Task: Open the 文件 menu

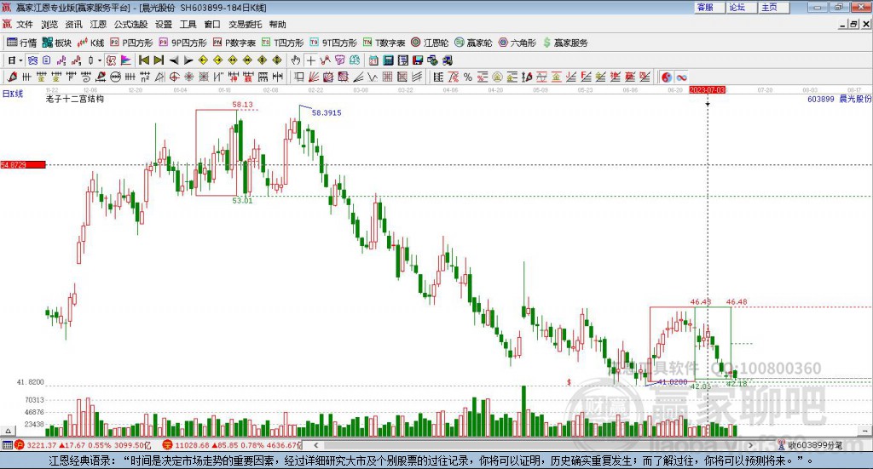Action: (x=25, y=25)
